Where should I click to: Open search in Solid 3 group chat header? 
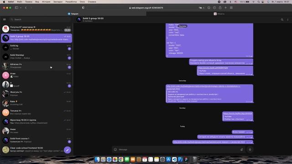coord(282,20)
